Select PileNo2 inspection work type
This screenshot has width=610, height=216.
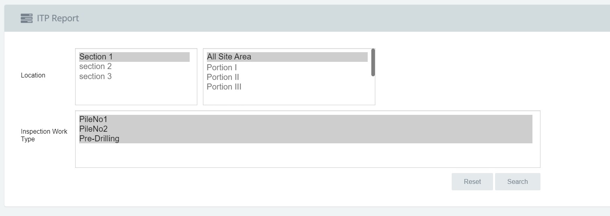(x=305, y=129)
